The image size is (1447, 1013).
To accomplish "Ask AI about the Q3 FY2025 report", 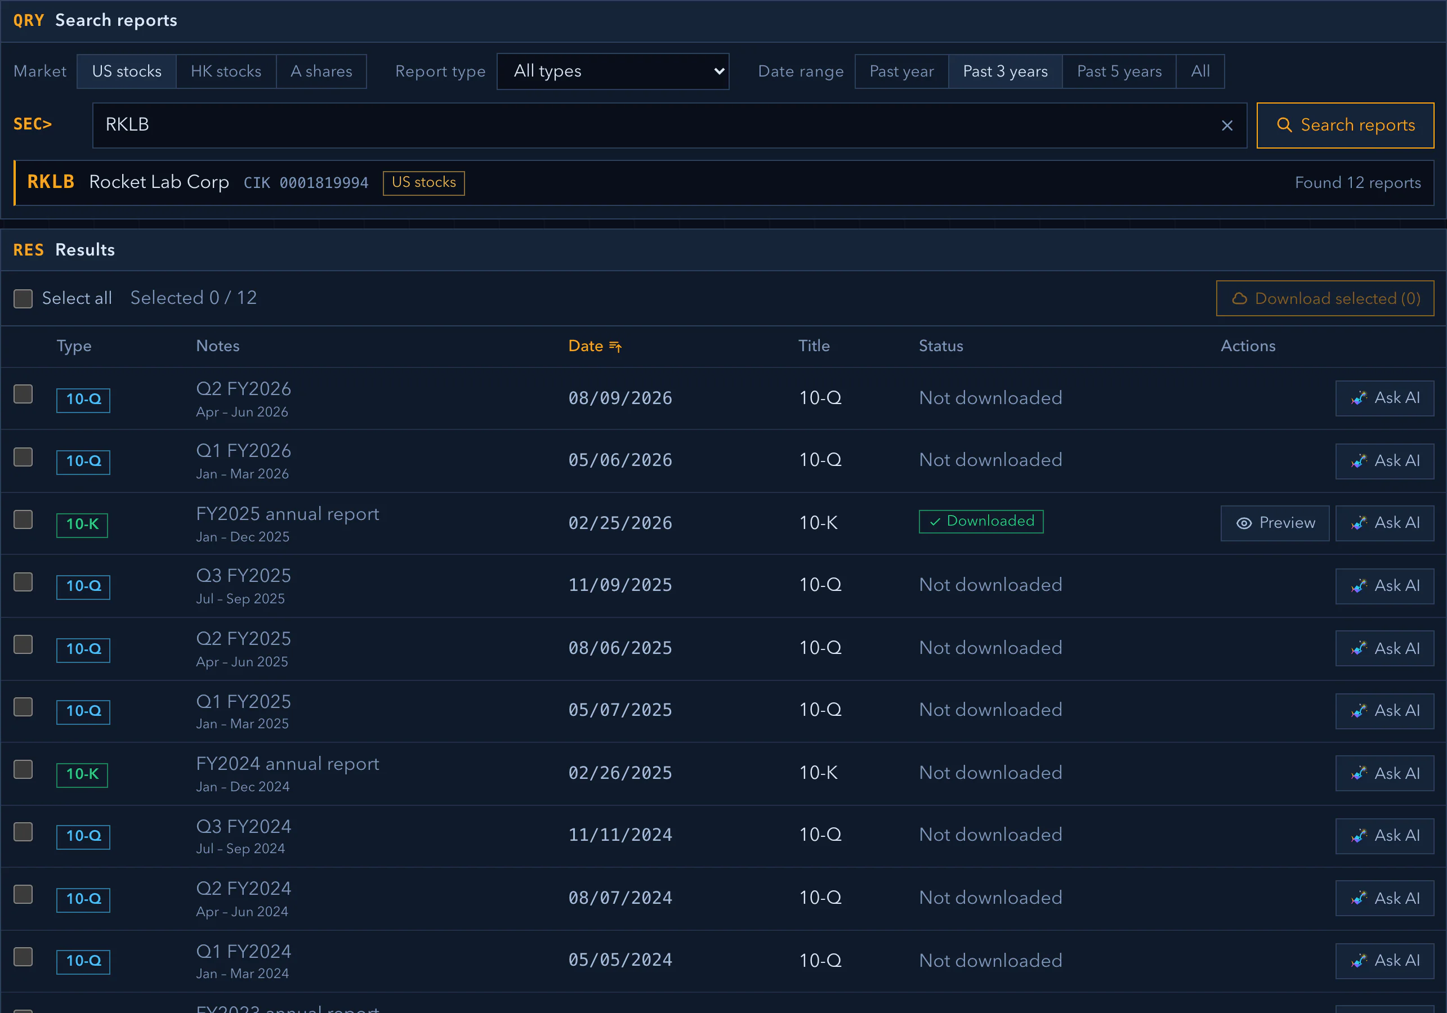I will click(x=1385, y=586).
